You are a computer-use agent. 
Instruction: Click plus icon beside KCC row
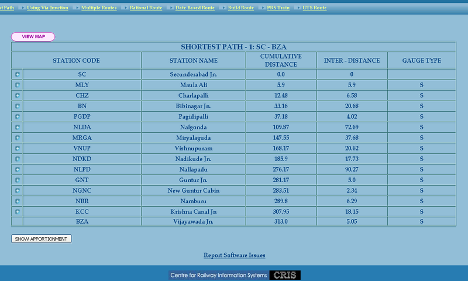click(x=18, y=212)
